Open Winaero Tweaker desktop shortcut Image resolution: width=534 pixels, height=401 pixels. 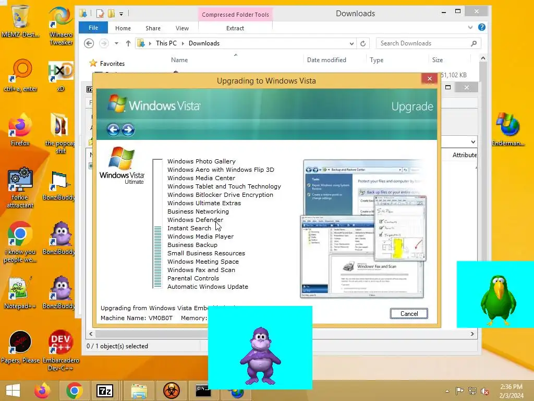(60, 26)
